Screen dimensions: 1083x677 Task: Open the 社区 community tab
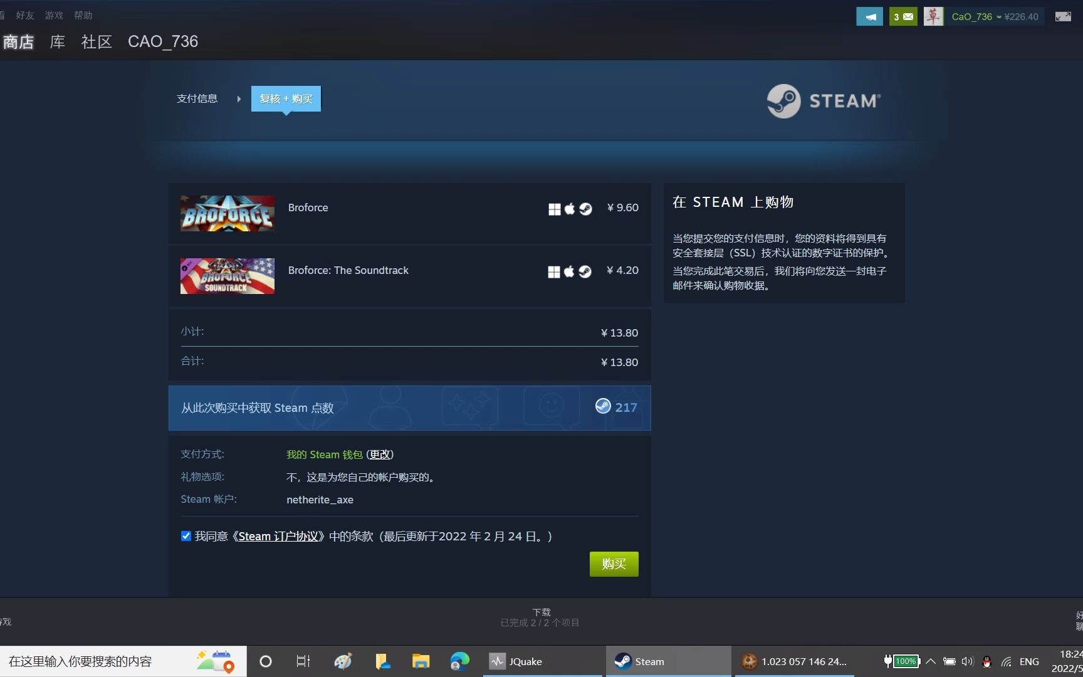pos(97,42)
